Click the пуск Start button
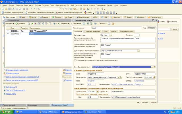The height and width of the screenshot is (114, 182). point(7,112)
